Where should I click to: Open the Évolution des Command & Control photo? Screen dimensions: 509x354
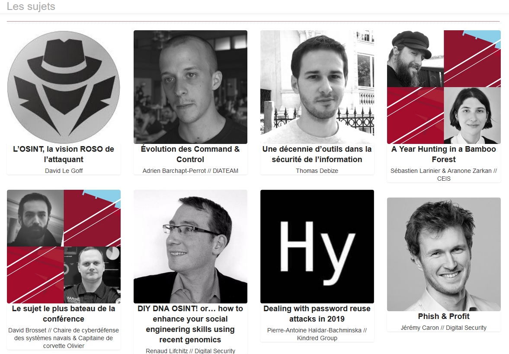click(190, 87)
